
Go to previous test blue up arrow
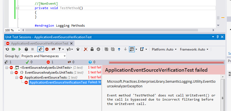(119, 49)
